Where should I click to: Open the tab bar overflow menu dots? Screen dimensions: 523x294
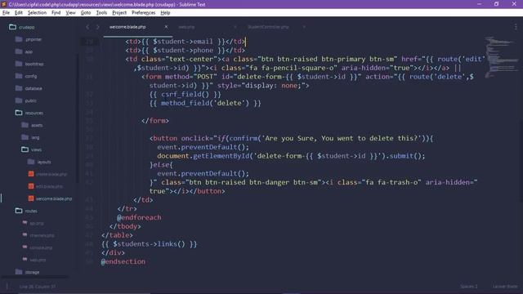[x=516, y=27]
